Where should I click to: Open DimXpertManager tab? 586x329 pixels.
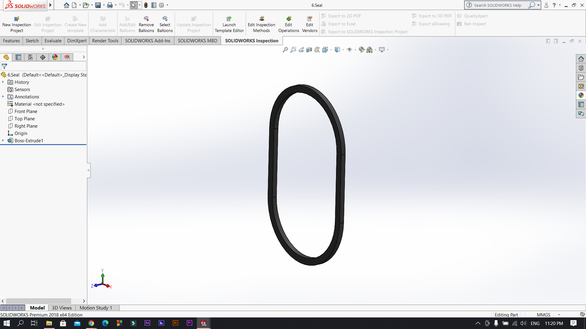(43, 57)
